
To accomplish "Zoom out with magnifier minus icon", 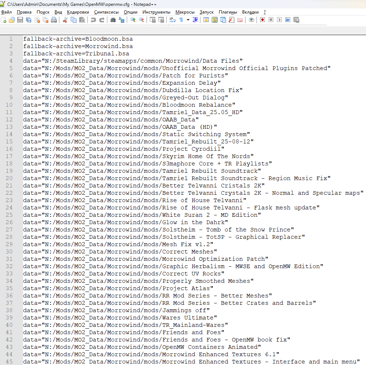I will point(141,20).
